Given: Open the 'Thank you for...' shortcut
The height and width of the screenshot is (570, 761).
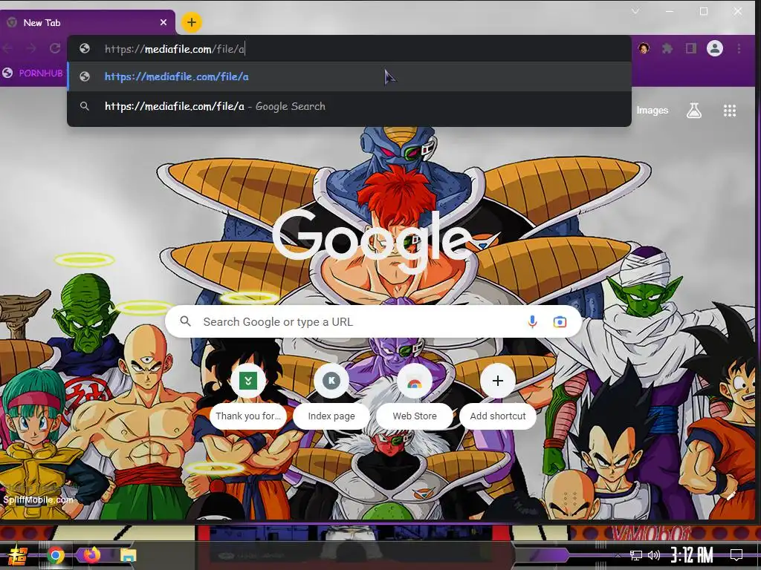Looking at the screenshot, I should point(248,396).
